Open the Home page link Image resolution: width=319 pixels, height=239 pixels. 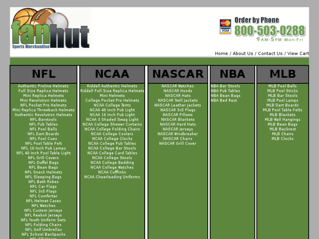(x=221, y=54)
